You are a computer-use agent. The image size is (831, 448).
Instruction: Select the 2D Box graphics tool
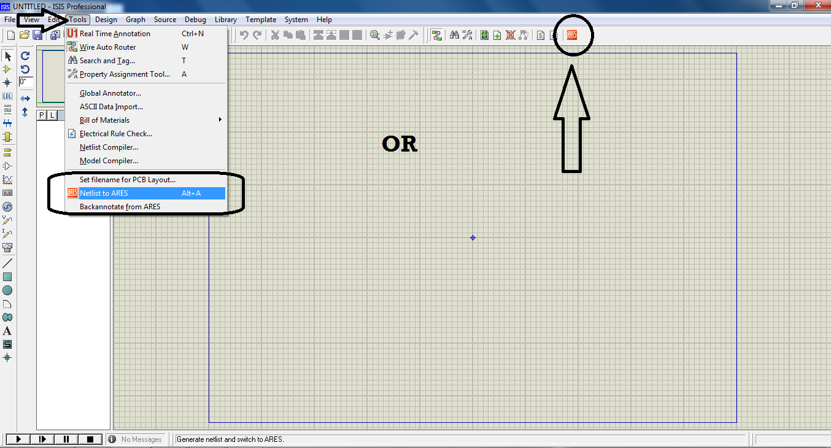(7, 277)
